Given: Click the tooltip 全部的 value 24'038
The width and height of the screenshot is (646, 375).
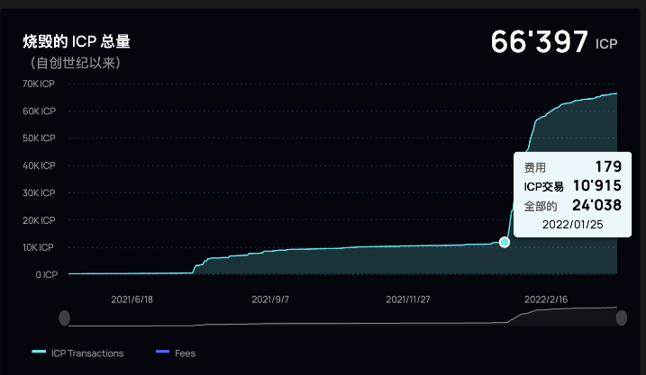Looking at the screenshot, I should click(x=597, y=205).
